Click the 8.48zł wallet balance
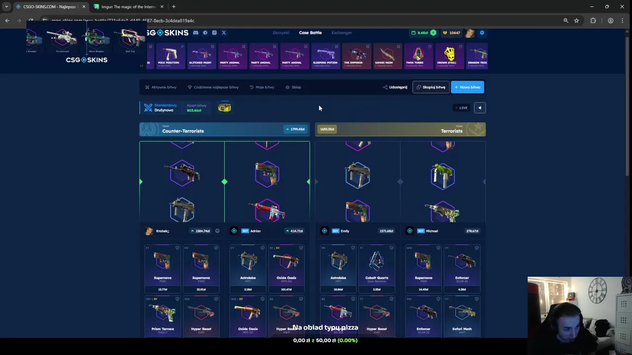 click(420, 33)
